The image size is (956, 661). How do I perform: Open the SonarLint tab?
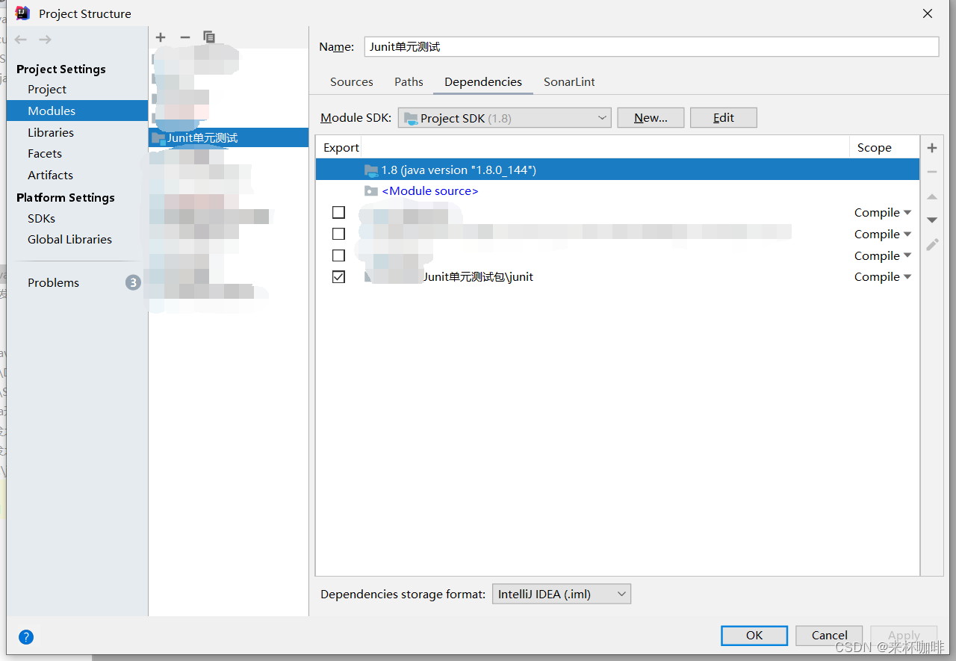(x=569, y=82)
